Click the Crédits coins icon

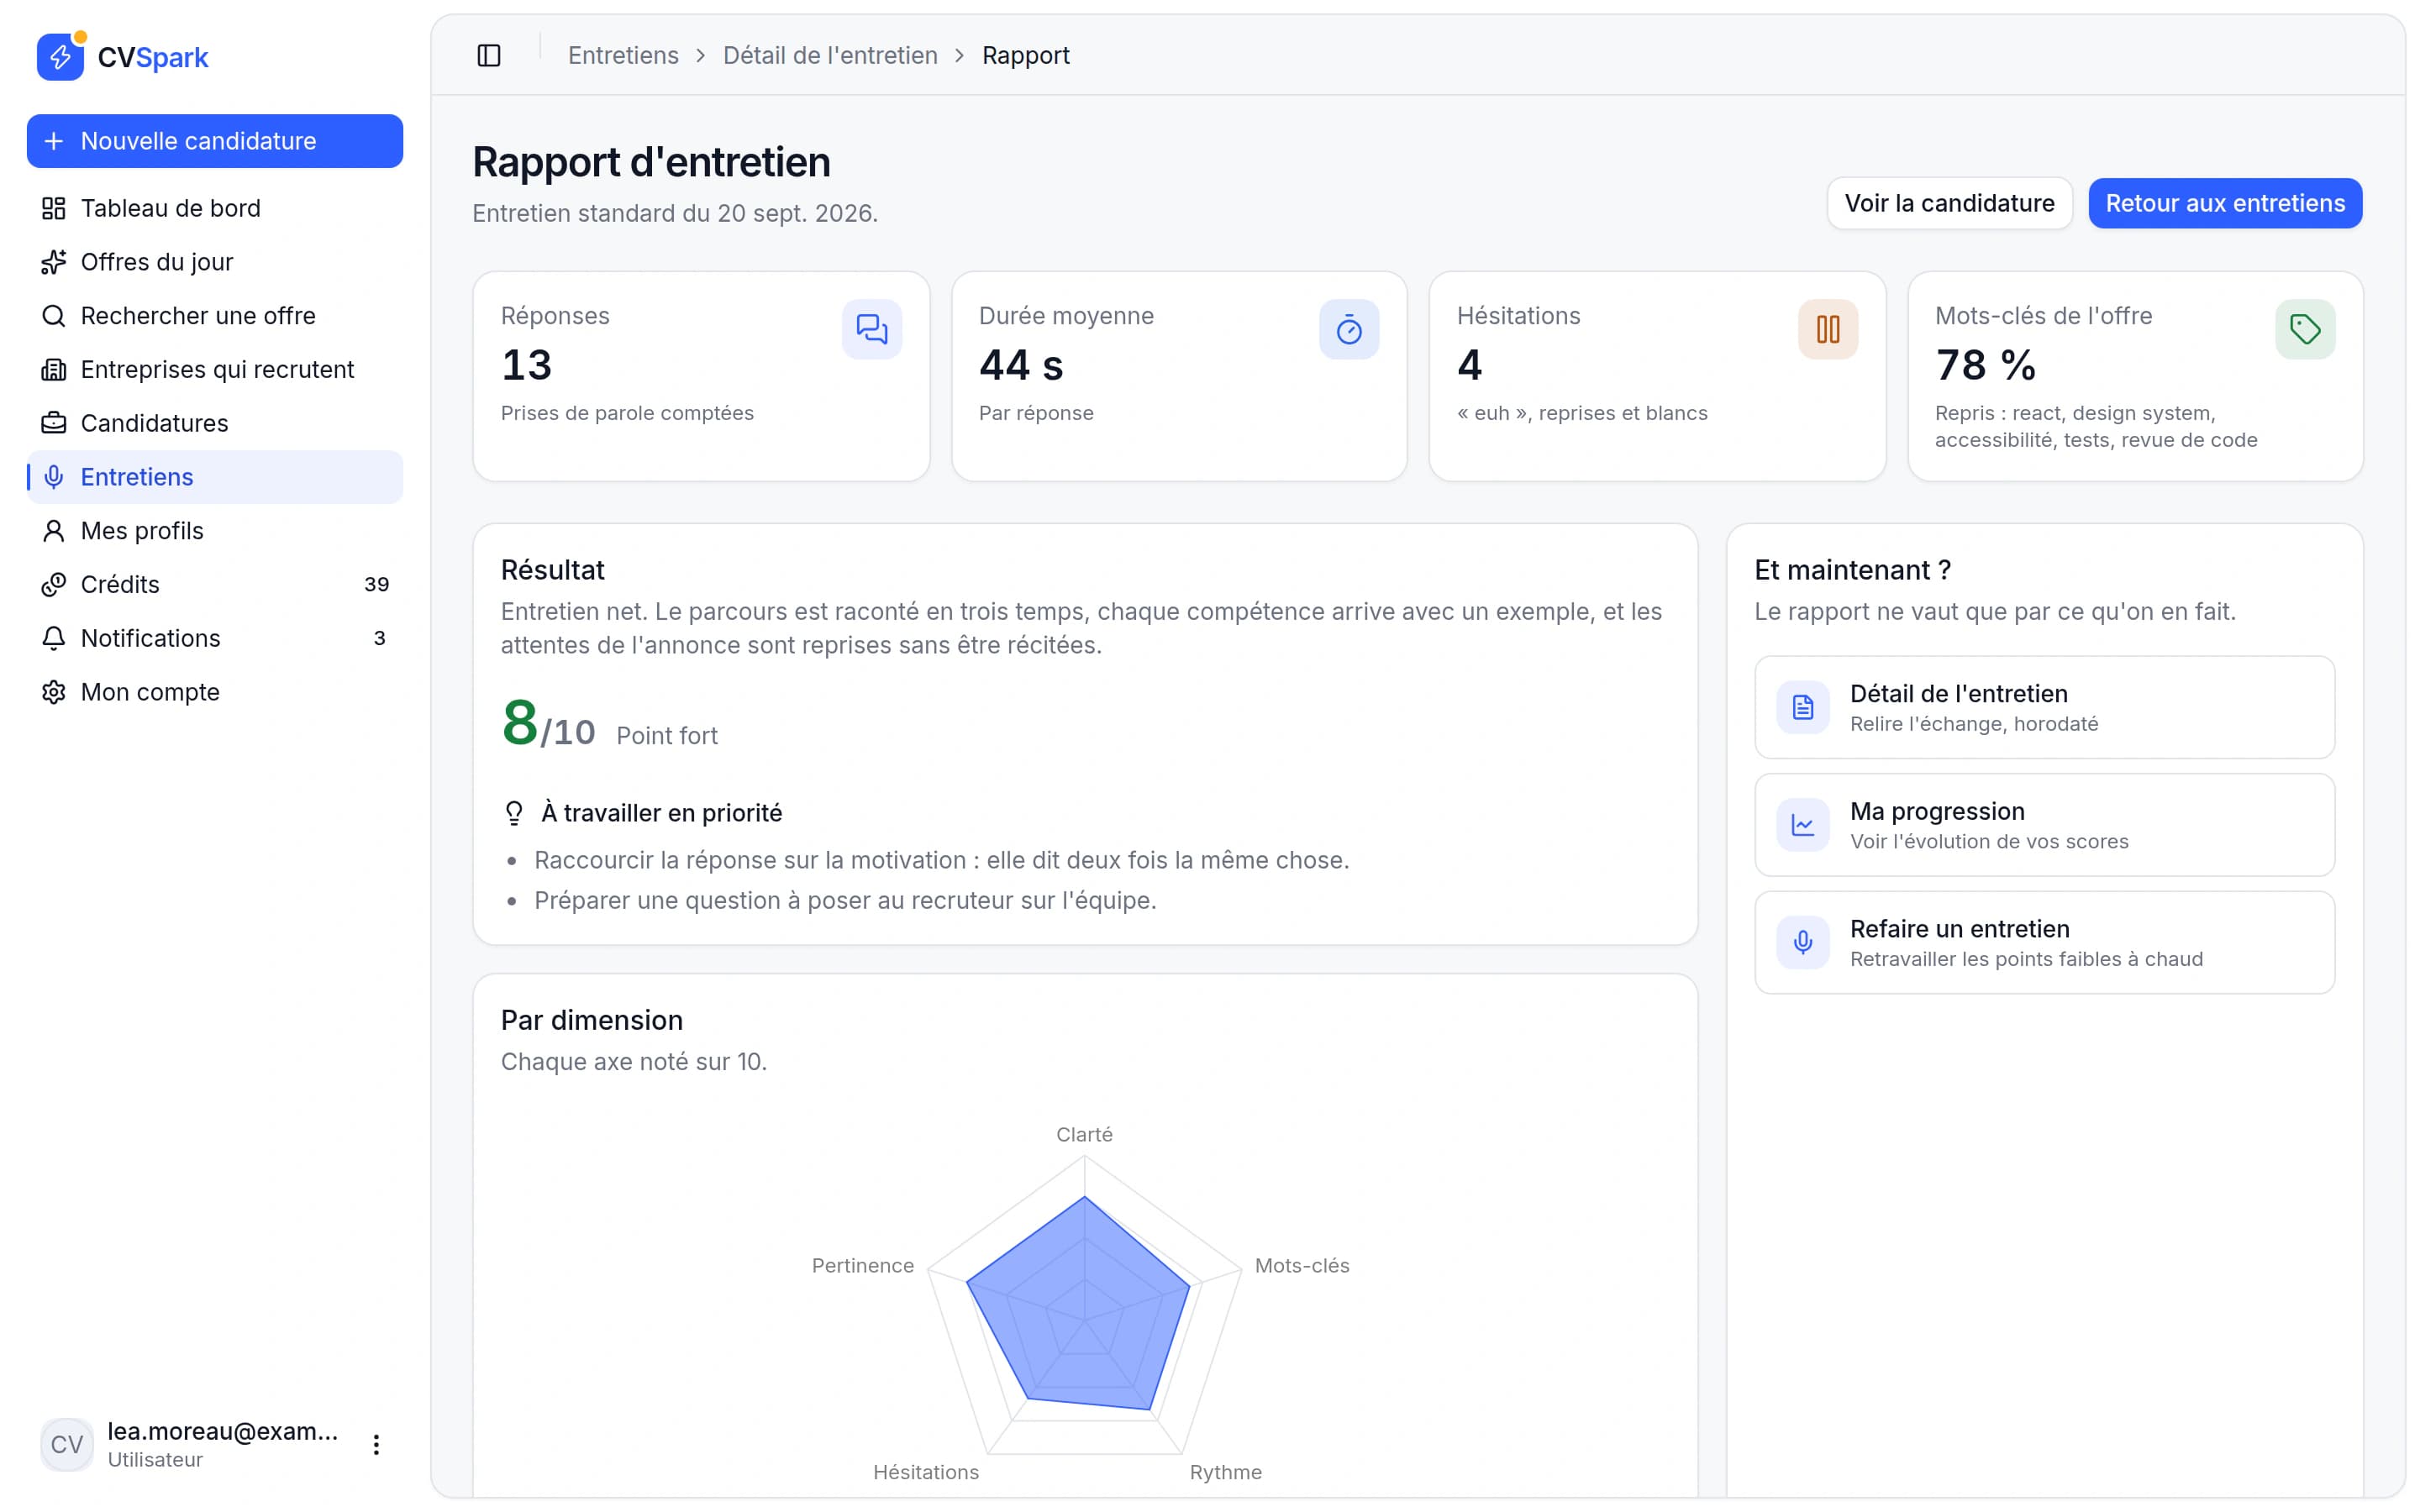[x=54, y=585]
